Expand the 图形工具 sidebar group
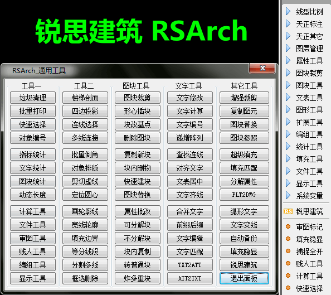The height and width of the screenshot is (295, 331). [x=288, y=109]
